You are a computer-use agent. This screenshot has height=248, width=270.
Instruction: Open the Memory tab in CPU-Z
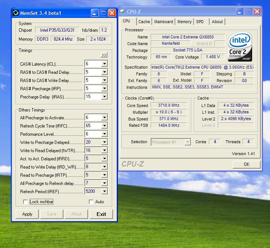coord(185,22)
